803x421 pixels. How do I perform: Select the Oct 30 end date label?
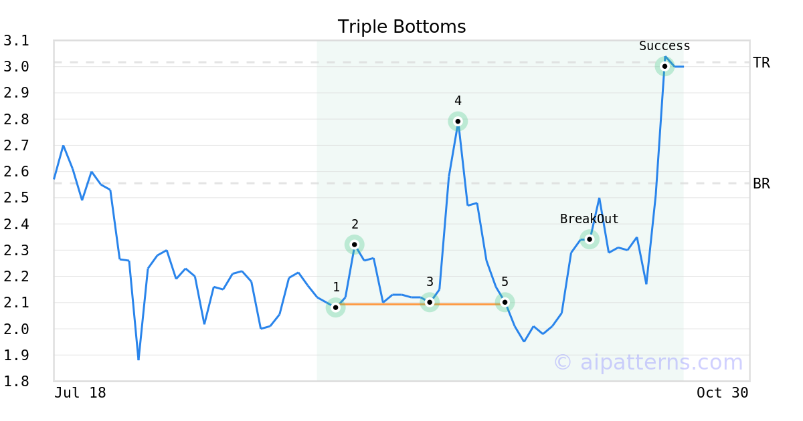(722, 393)
